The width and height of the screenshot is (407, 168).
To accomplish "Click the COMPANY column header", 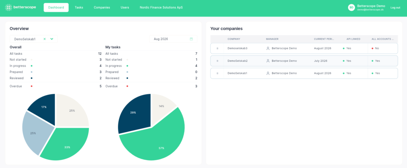I will point(234,39).
